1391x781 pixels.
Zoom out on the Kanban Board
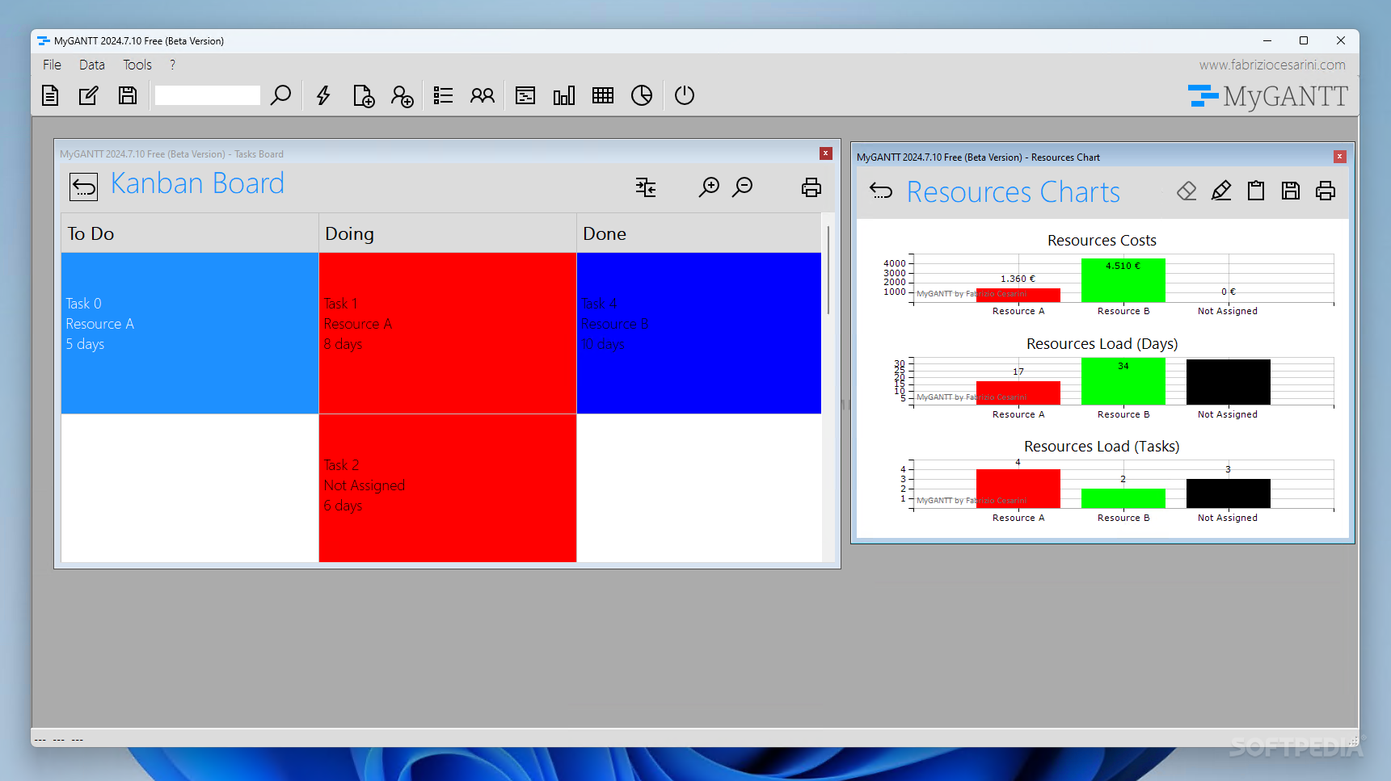[743, 187]
